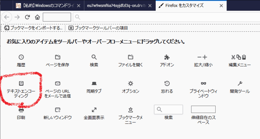260x139 pixels.
Task: Click the 全画面表示 fullscreen arrows icon
Action: click(94, 110)
